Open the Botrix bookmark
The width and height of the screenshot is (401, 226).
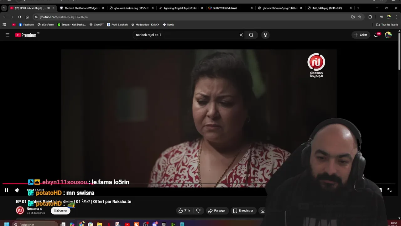168,24
